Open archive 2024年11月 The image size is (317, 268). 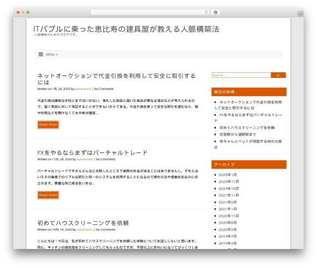coord(229,182)
